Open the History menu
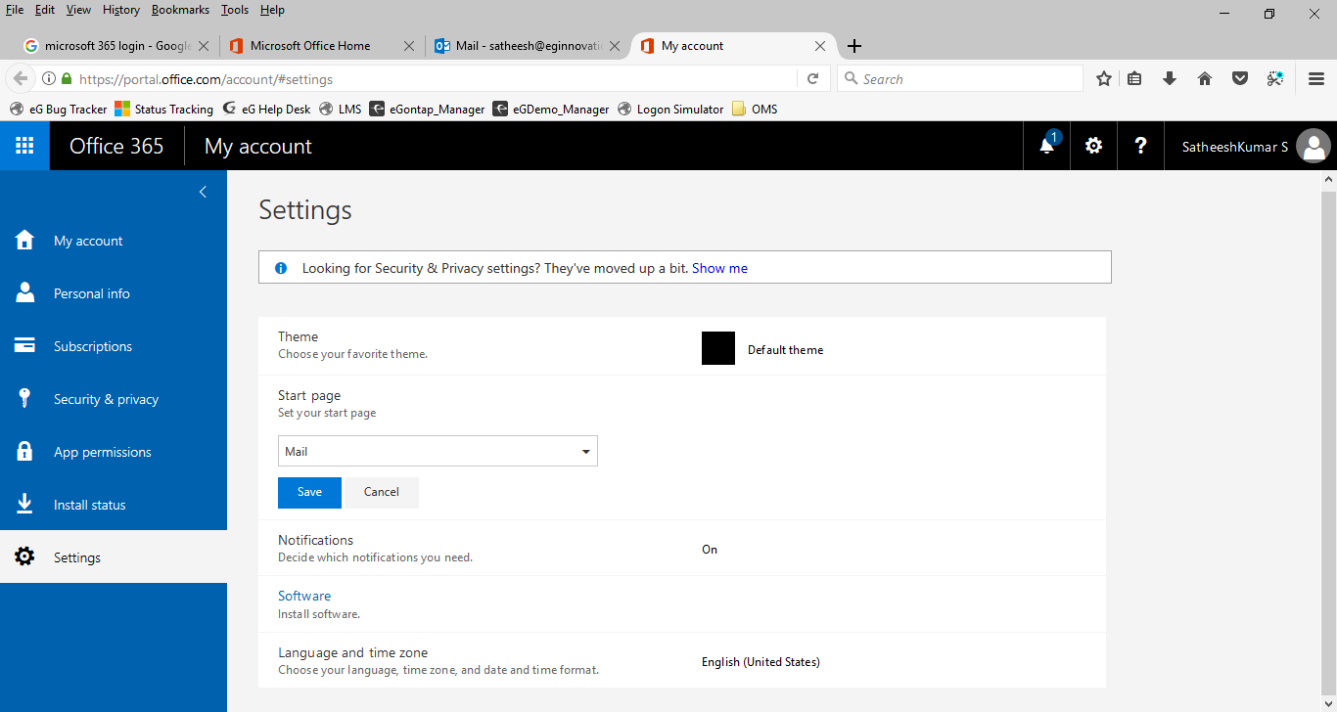Screen dimensions: 1337x712 (x=121, y=10)
